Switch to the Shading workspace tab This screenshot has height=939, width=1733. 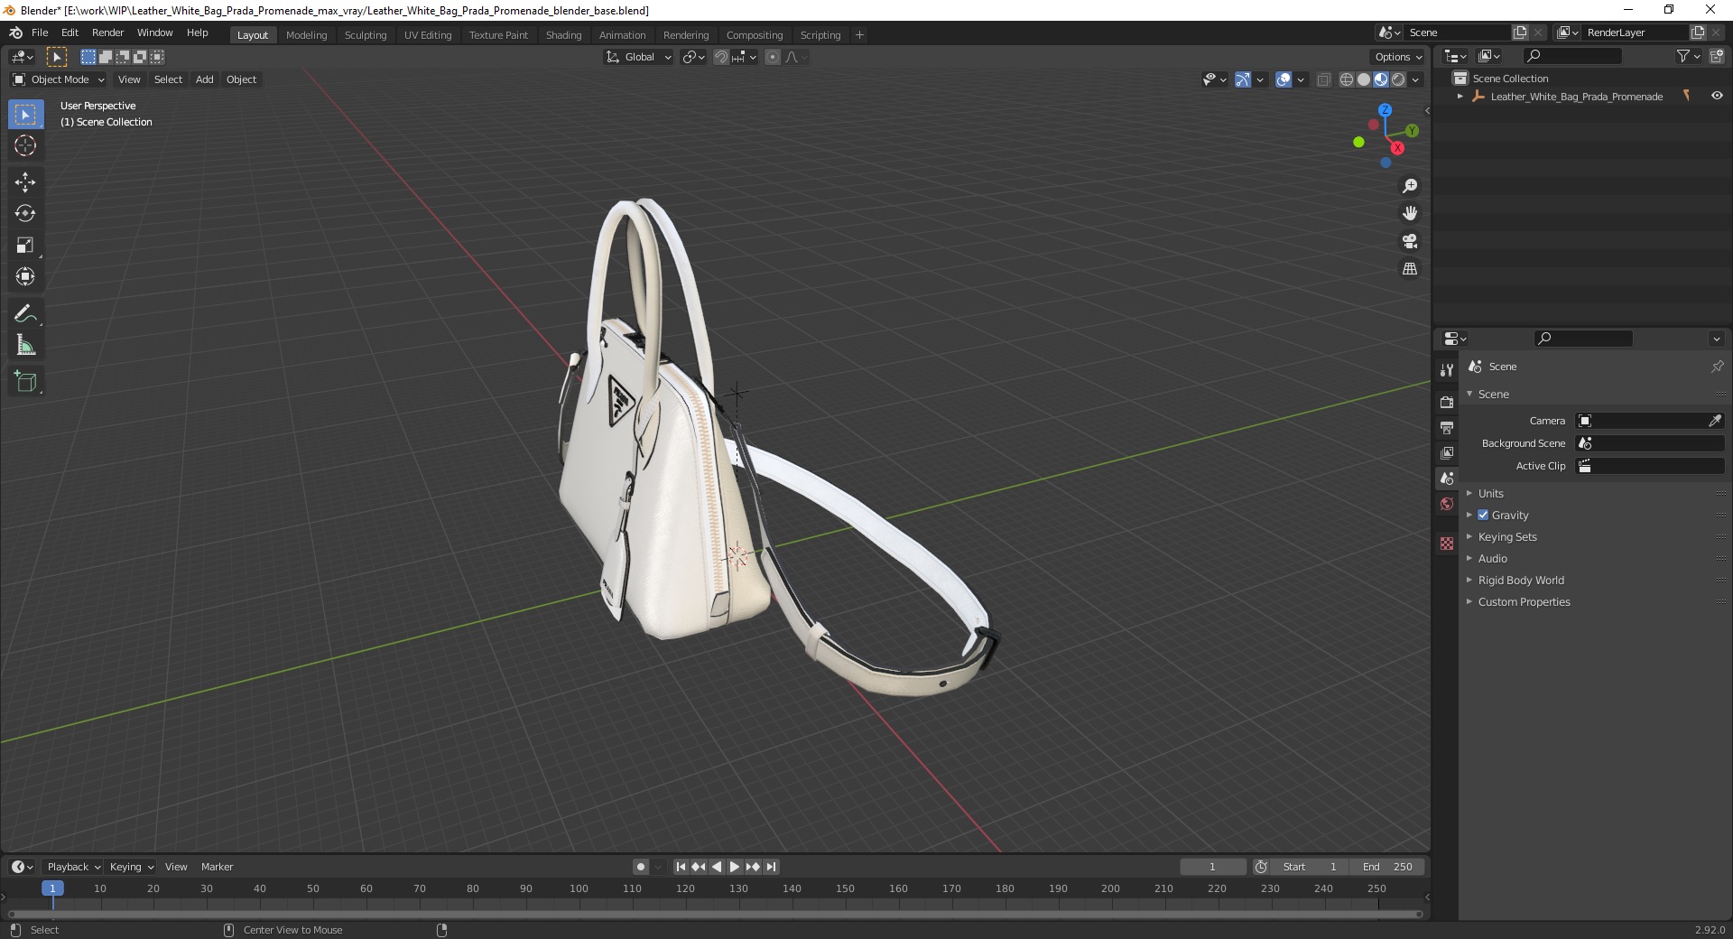(x=563, y=34)
